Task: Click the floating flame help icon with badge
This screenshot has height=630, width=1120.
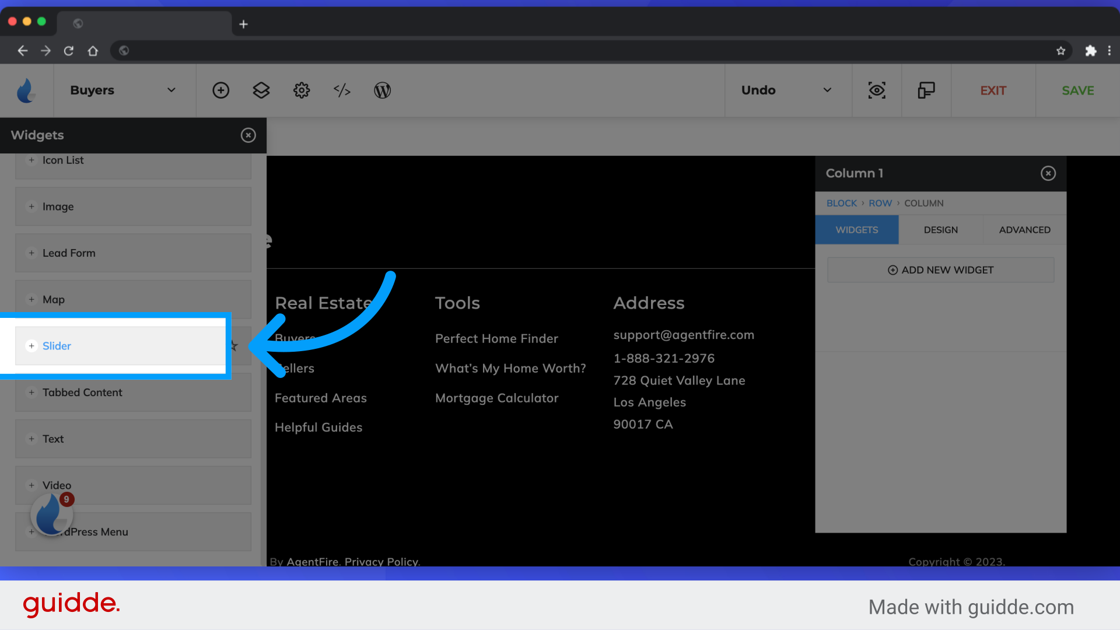Action: (51, 514)
